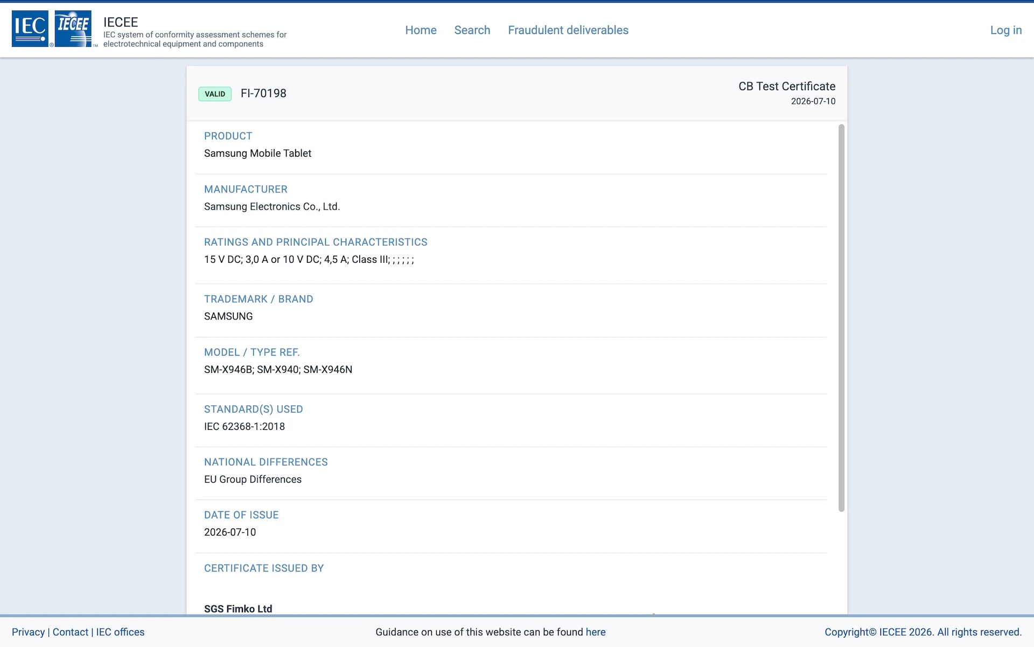The width and height of the screenshot is (1034, 647).
Task: Click the Log in link
Action: click(x=1006, y=30)
